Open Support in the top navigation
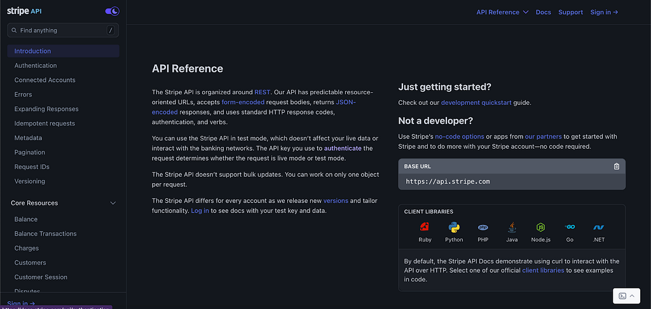This screenshot has width=651, height=309. (570, 12)
